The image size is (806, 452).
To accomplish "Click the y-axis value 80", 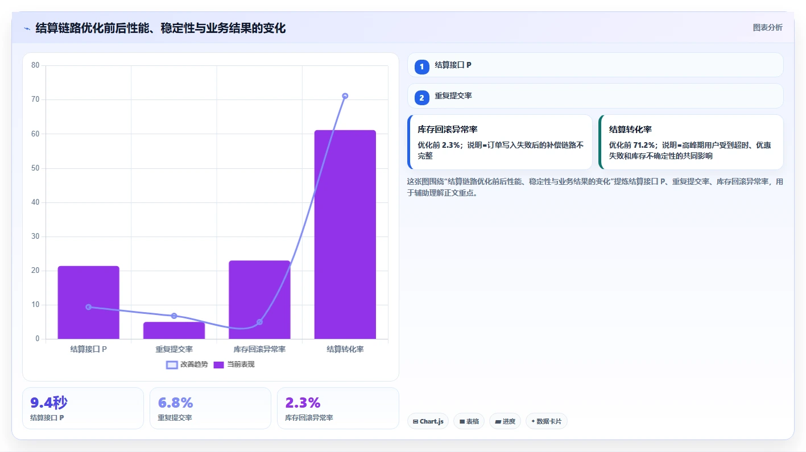I will pyautogui.click(x=35, y=65).
